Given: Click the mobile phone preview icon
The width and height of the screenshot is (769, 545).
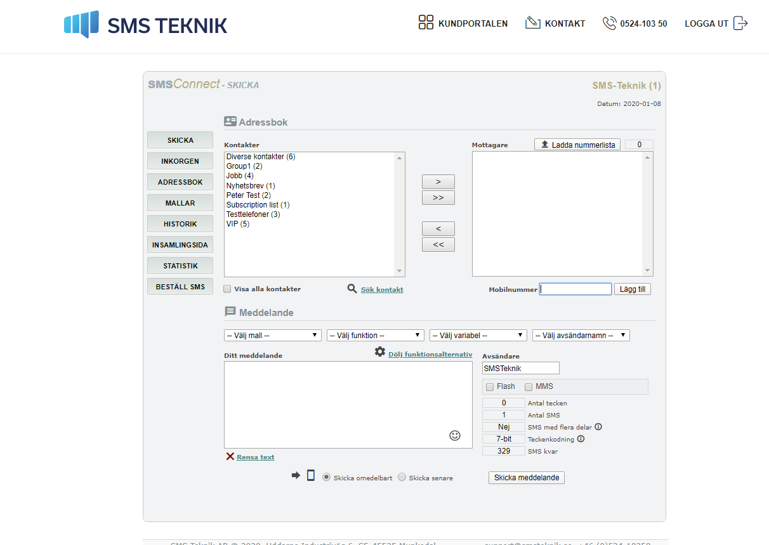Looking at the screenshot, I should point(311,475).
